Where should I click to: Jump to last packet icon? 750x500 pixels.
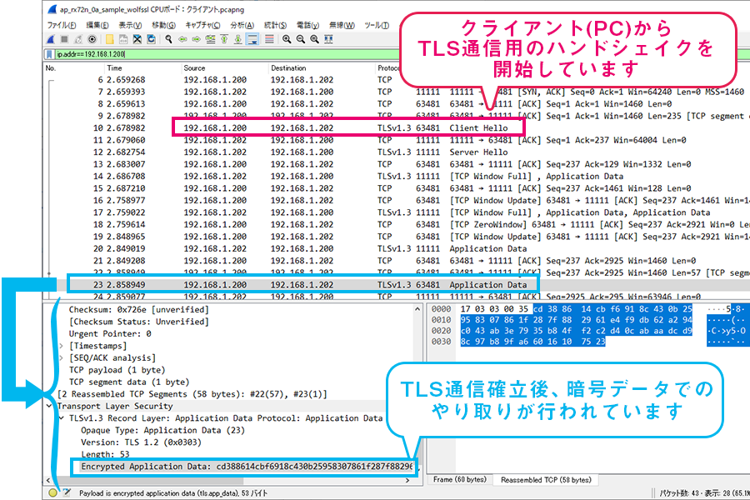(x=237, y=39)
